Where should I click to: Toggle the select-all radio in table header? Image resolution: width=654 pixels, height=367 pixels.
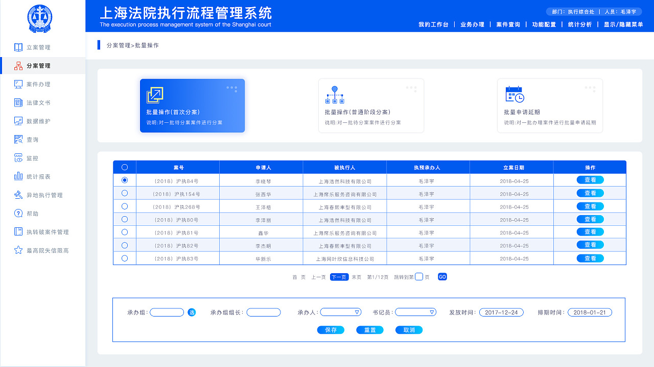tap(124, 167)
